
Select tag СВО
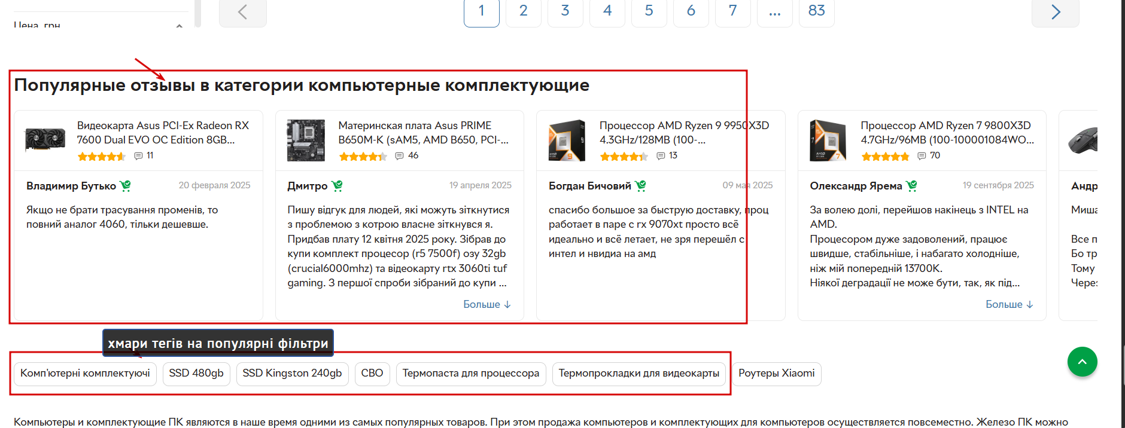pos(372,374)
